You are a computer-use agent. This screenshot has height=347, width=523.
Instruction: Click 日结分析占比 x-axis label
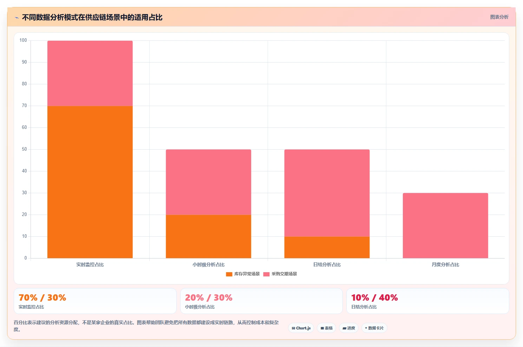pos(327,264)
